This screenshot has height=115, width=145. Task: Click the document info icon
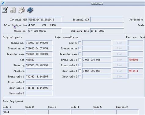click(x=13, y=10)
